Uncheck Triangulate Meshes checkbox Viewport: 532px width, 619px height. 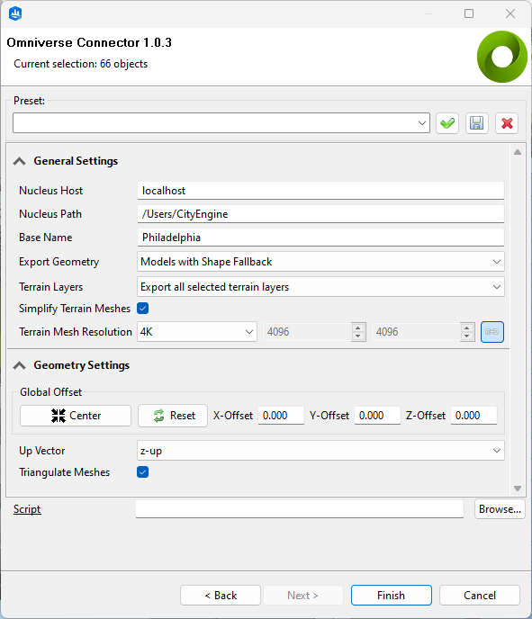[142, 472]
